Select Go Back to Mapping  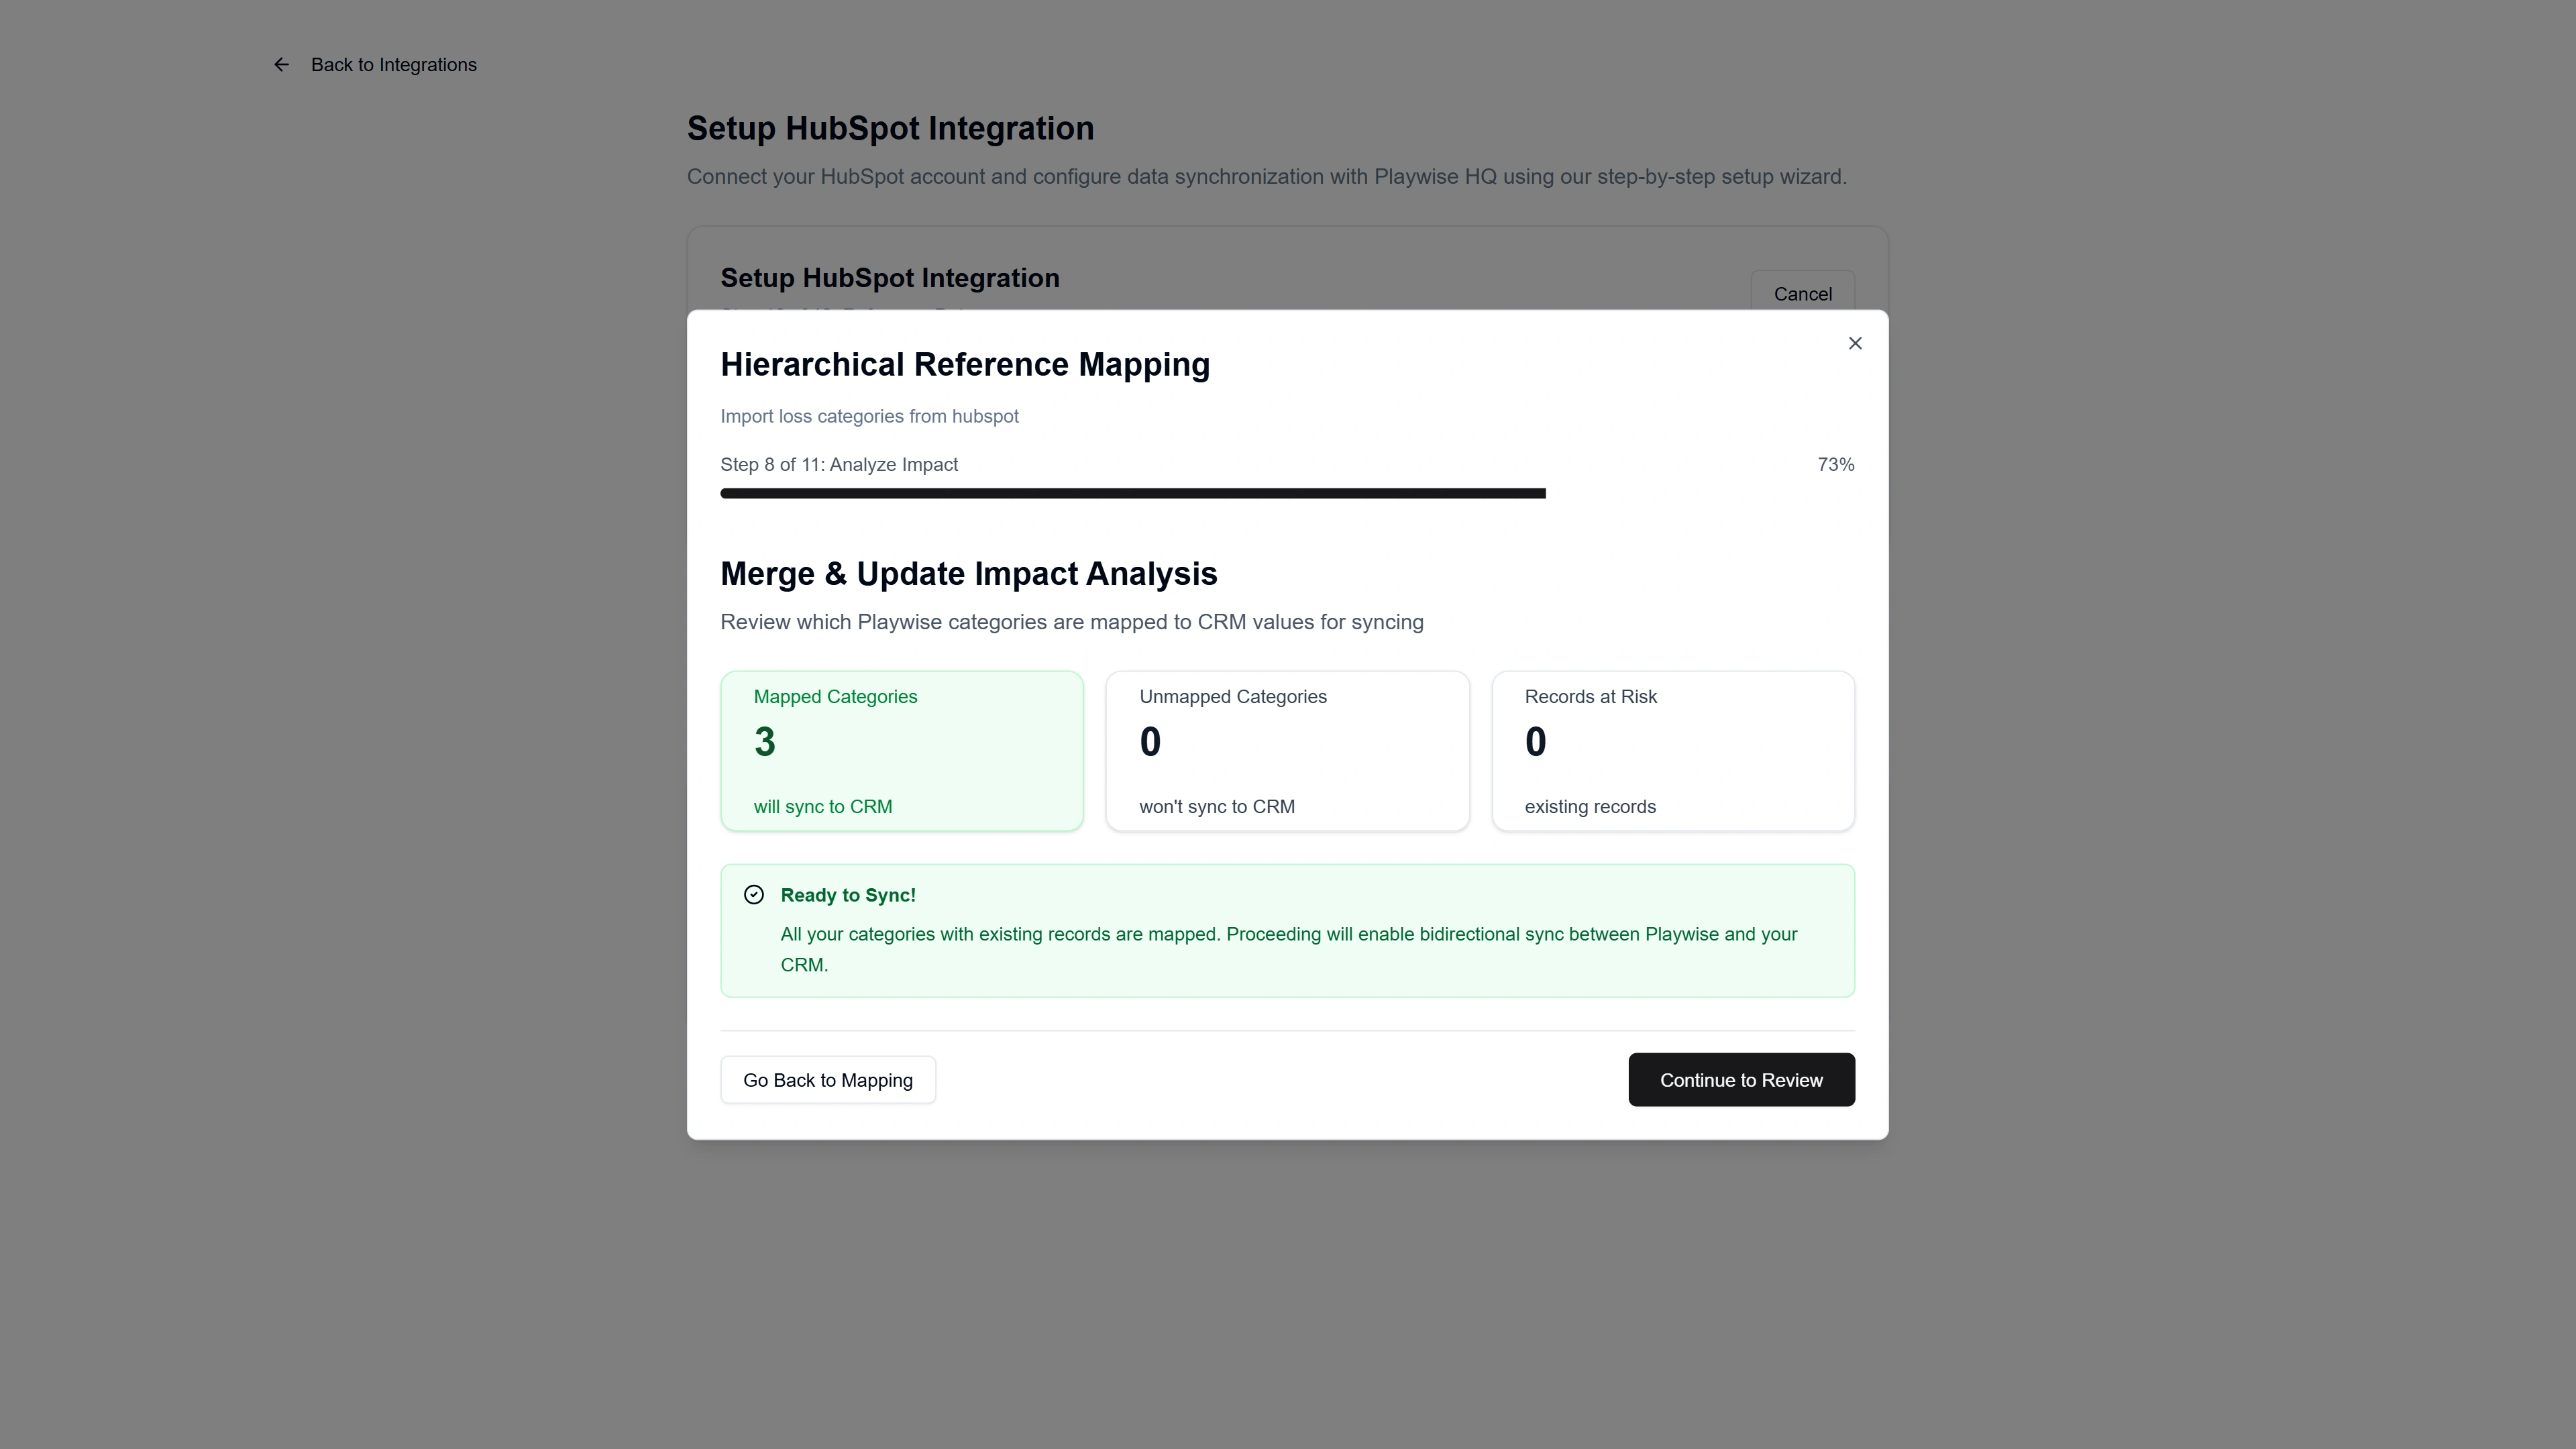(x=827, y=1080)
